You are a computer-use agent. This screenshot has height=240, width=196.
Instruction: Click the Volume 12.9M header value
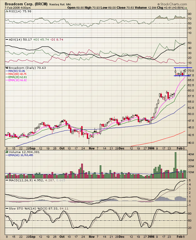pos(146,8)
